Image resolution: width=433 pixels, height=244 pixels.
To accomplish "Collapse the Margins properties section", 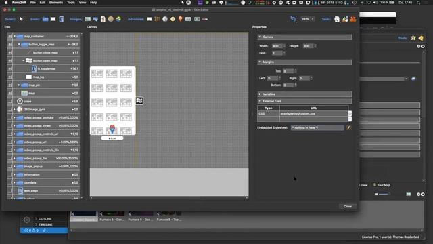I will click(x=260, y=62).
